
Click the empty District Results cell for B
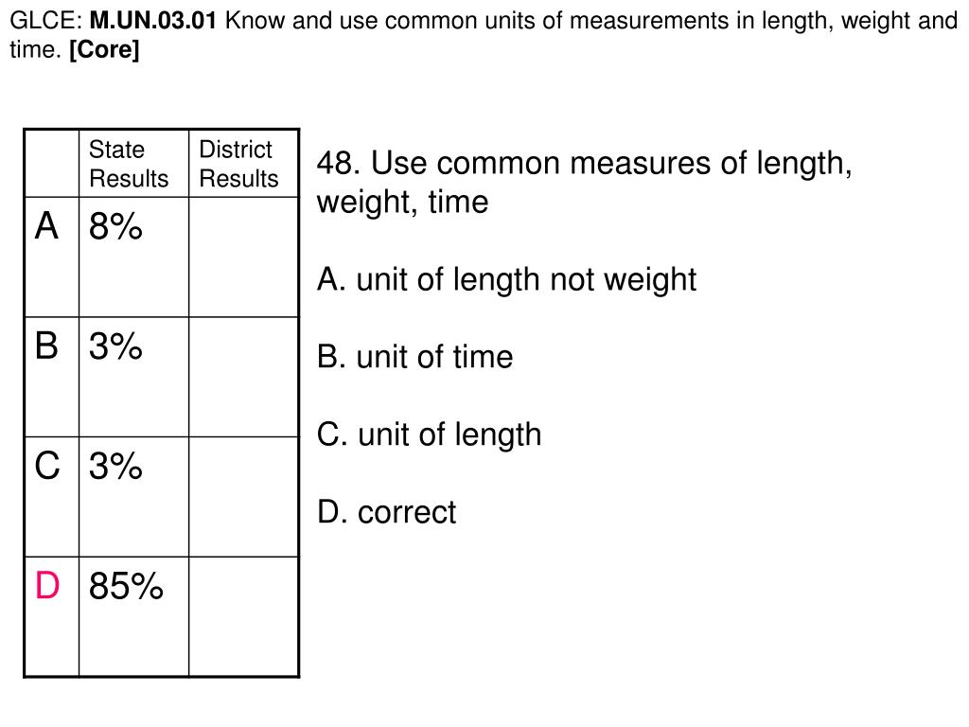pos(243,377)
